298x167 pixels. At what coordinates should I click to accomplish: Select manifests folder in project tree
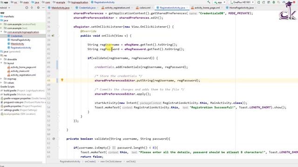[9, 17]
